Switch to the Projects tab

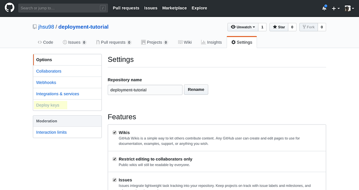coord(154,42)
